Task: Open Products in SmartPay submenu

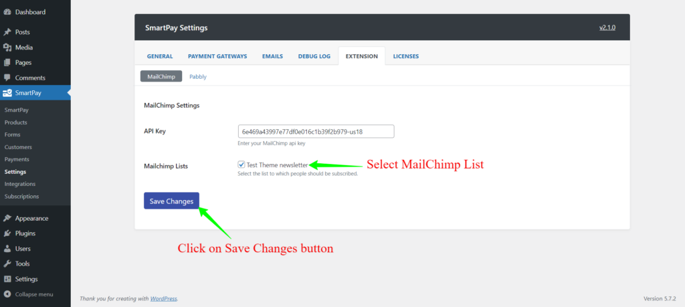Action: coord(16,122)
